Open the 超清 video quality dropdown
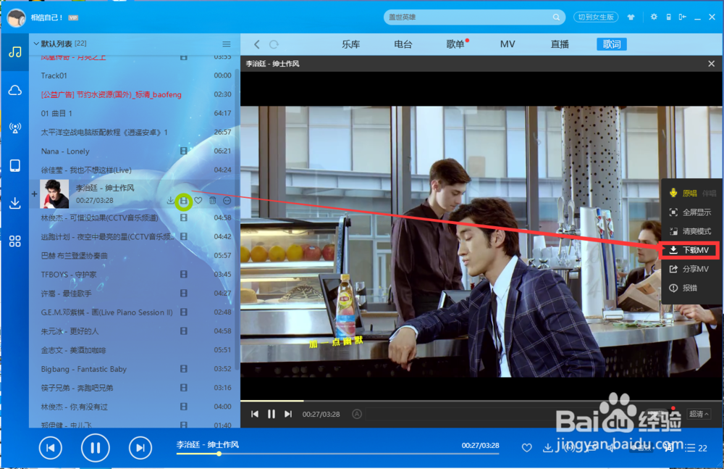The image size is (724, 469). point(699,414)
